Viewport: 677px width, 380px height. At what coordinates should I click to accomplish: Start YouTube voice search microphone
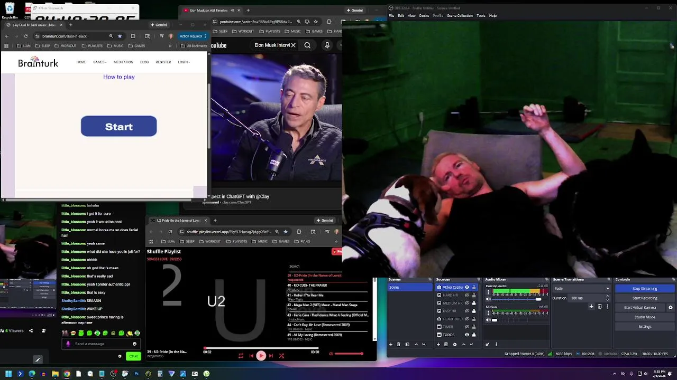[x=327, y=45]
